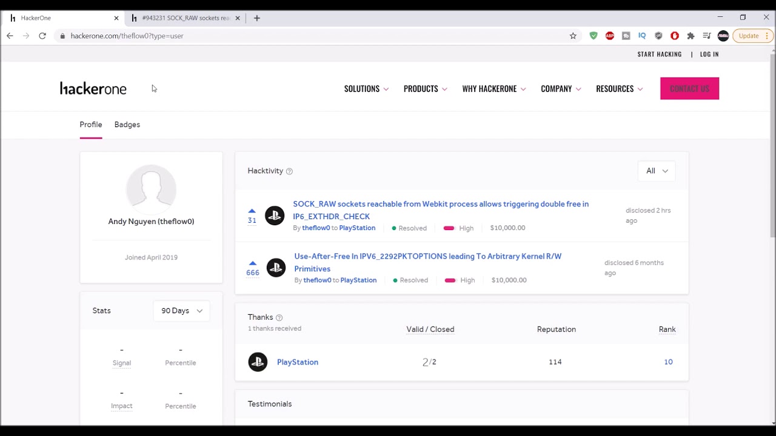Open PlayStation link in Thanks section
Viewport: 776px width, 436px height.
298,362
